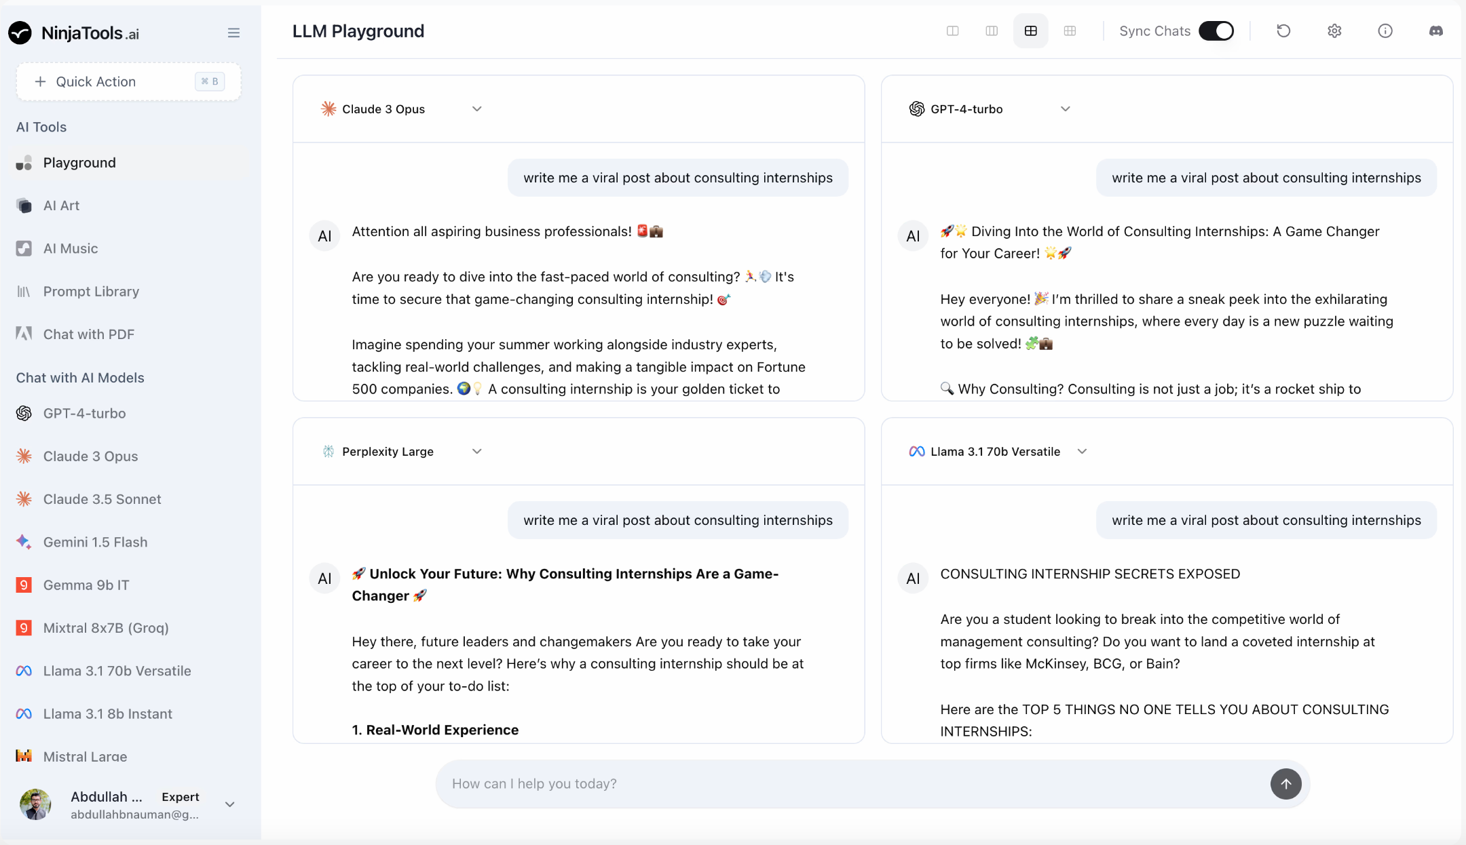
Task: Click Llama 3.1 70b Versatile Meta icon in sidebar
Action: tap(24, 671)
